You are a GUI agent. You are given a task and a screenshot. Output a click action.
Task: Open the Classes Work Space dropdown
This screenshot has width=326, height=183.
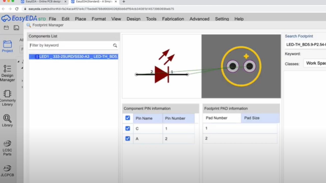click(x=316, y=64)
